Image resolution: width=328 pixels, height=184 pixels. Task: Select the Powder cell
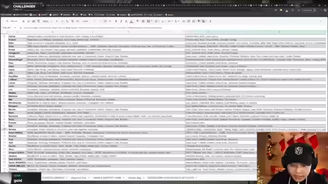17,123
